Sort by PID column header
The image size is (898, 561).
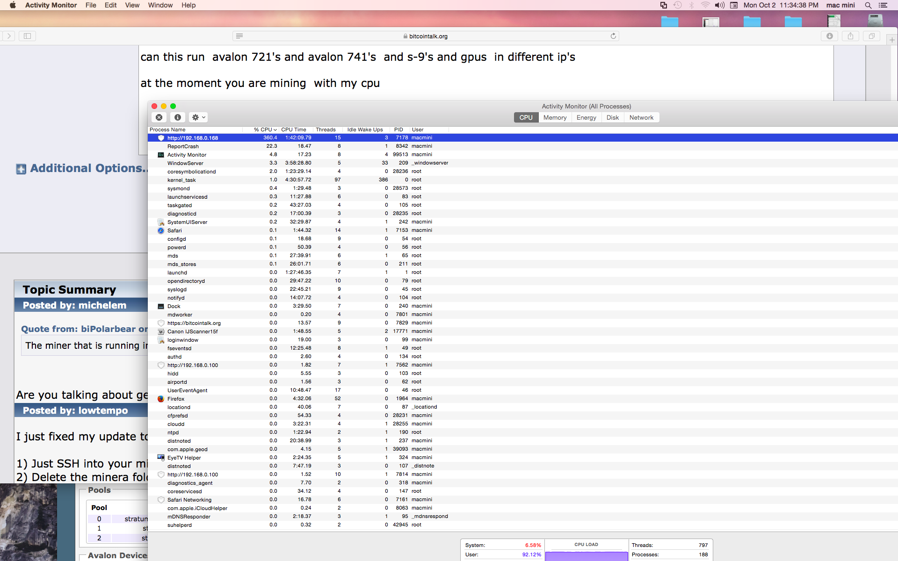point(398,129)
